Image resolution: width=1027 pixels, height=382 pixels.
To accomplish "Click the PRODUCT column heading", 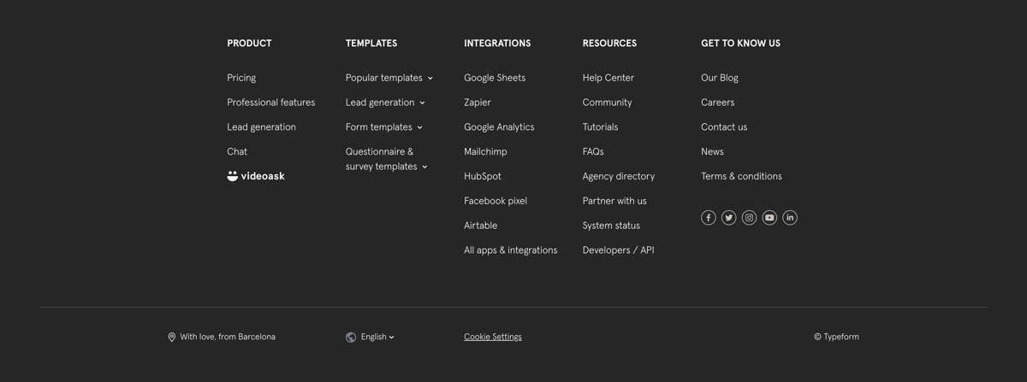I will (249, 44).
